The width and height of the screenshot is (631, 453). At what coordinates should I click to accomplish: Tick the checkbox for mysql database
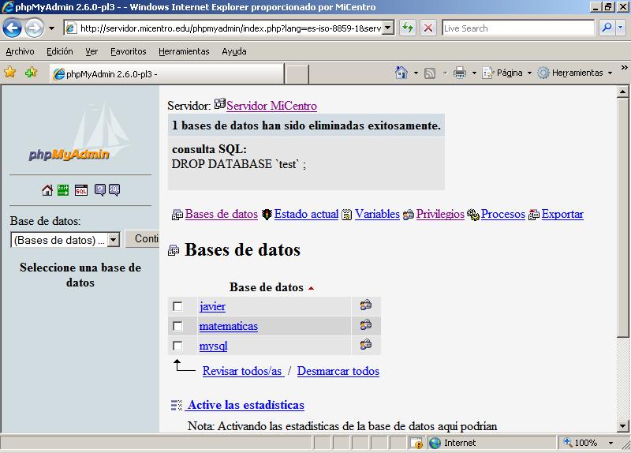tap(177, 346)
